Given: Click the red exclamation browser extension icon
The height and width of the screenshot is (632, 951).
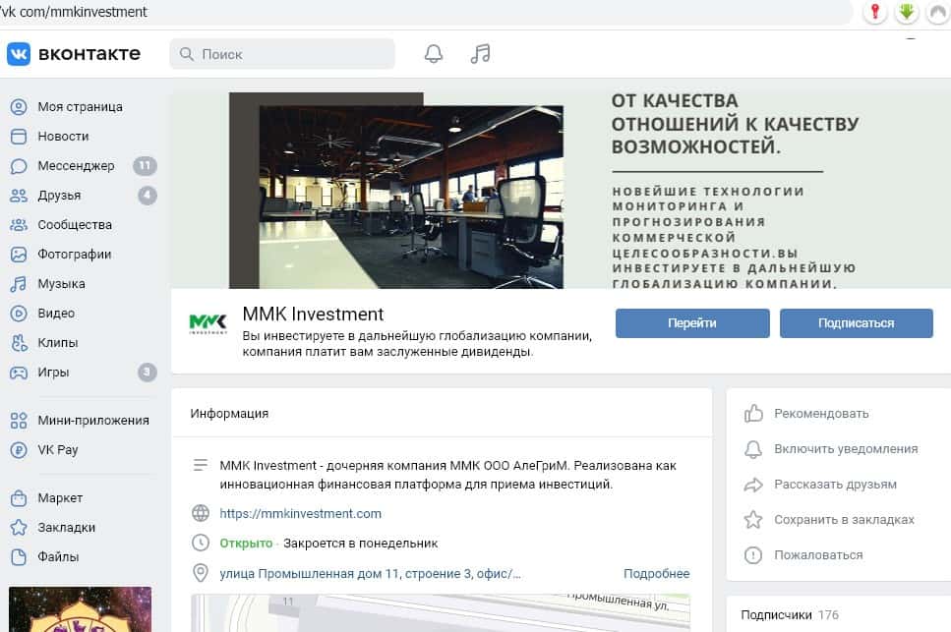Looking at the screenshot, I should pos(875,12).
